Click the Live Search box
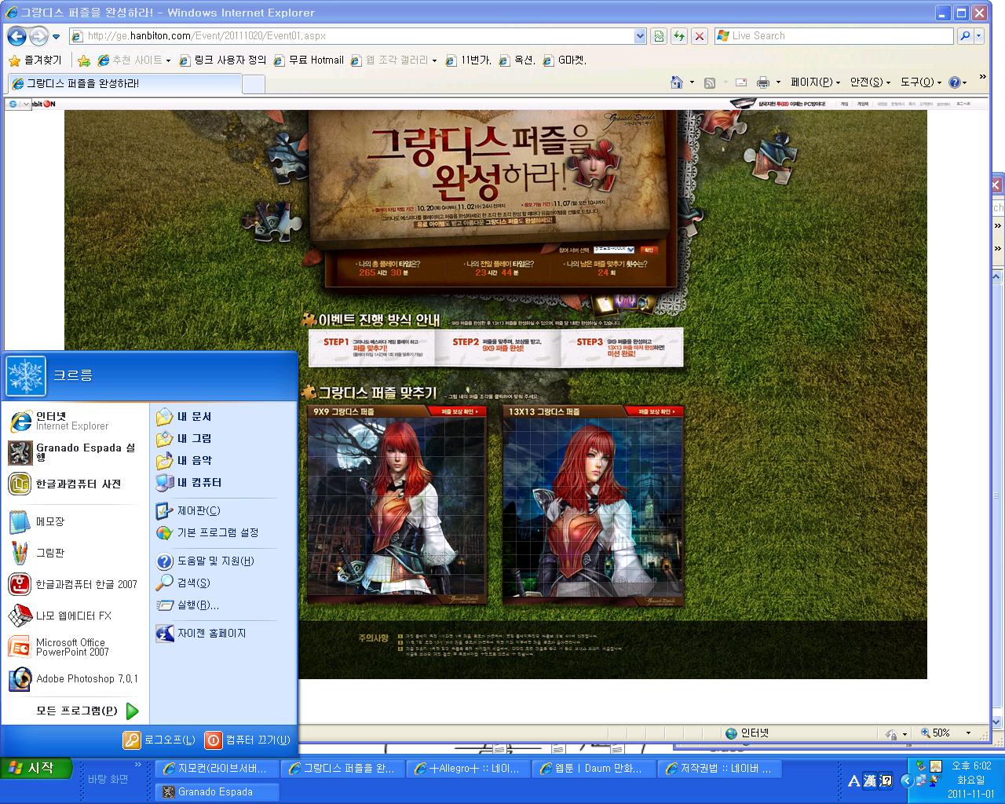 tap(834, 36)
